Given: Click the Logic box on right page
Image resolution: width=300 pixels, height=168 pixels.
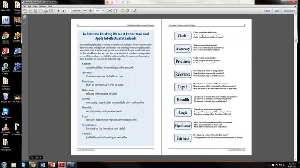Looking at the screenshot, I should click(x=183, y=112).
